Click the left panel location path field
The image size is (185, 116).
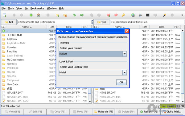point(54,22)
